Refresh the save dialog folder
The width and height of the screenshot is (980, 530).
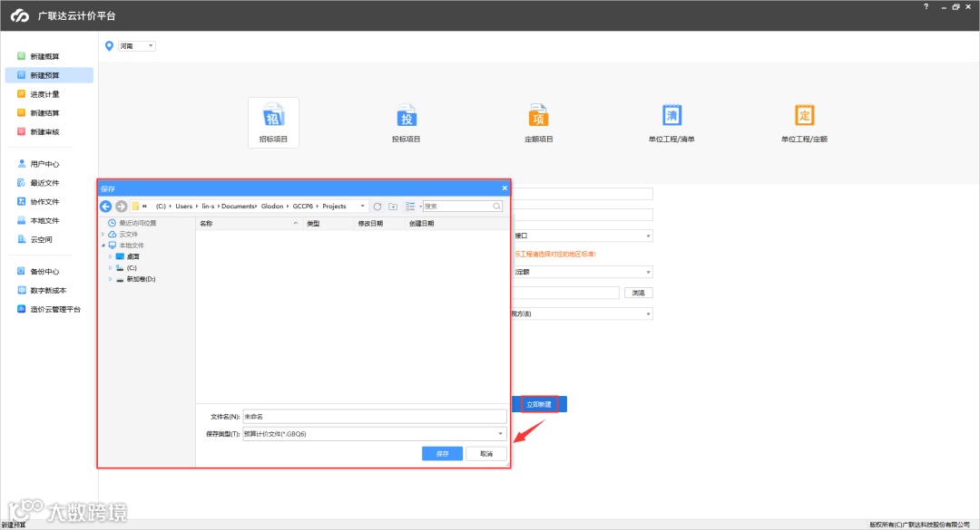point(377,206)
